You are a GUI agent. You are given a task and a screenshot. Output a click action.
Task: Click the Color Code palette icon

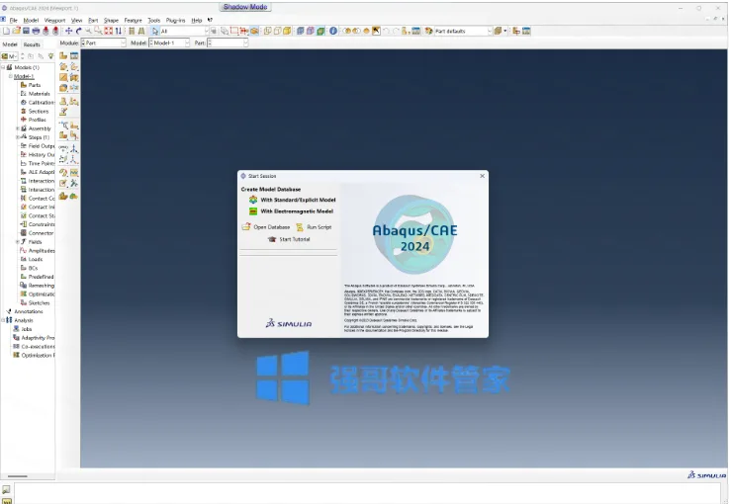coord(429,31)
